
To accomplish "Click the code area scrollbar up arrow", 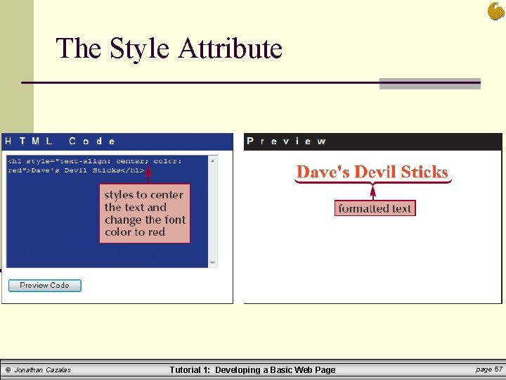I will click(213, 160).
